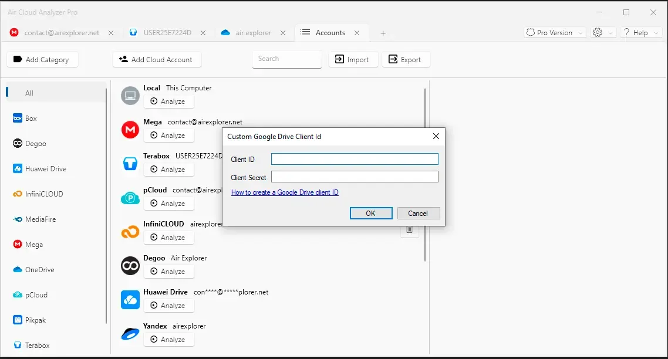Click the Mega icon on contact@airexplorer.net tab
Image resolution: width=668 pixels, height=359 pixels.
point(14,32)
